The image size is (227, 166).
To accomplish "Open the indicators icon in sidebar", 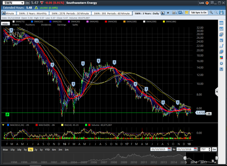I will [221, 40].
